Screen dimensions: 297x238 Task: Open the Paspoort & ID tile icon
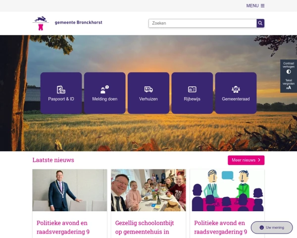click(61, 89)
